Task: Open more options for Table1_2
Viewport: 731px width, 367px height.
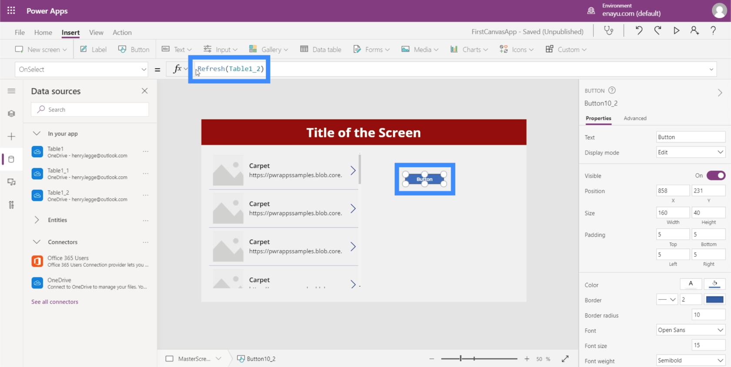Action: (146, 195)
